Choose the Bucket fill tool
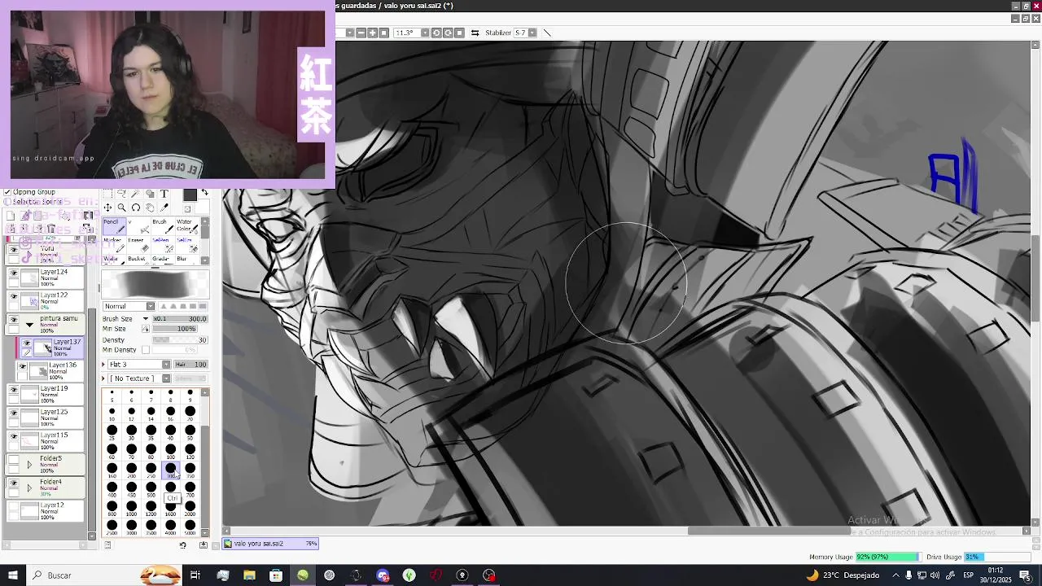The width and height of the screenshot is (1042, 586). (x=138, y=260)
